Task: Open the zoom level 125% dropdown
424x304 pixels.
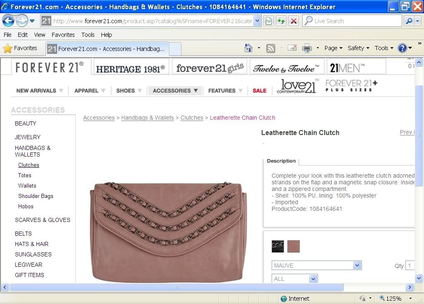Action: 395,298
